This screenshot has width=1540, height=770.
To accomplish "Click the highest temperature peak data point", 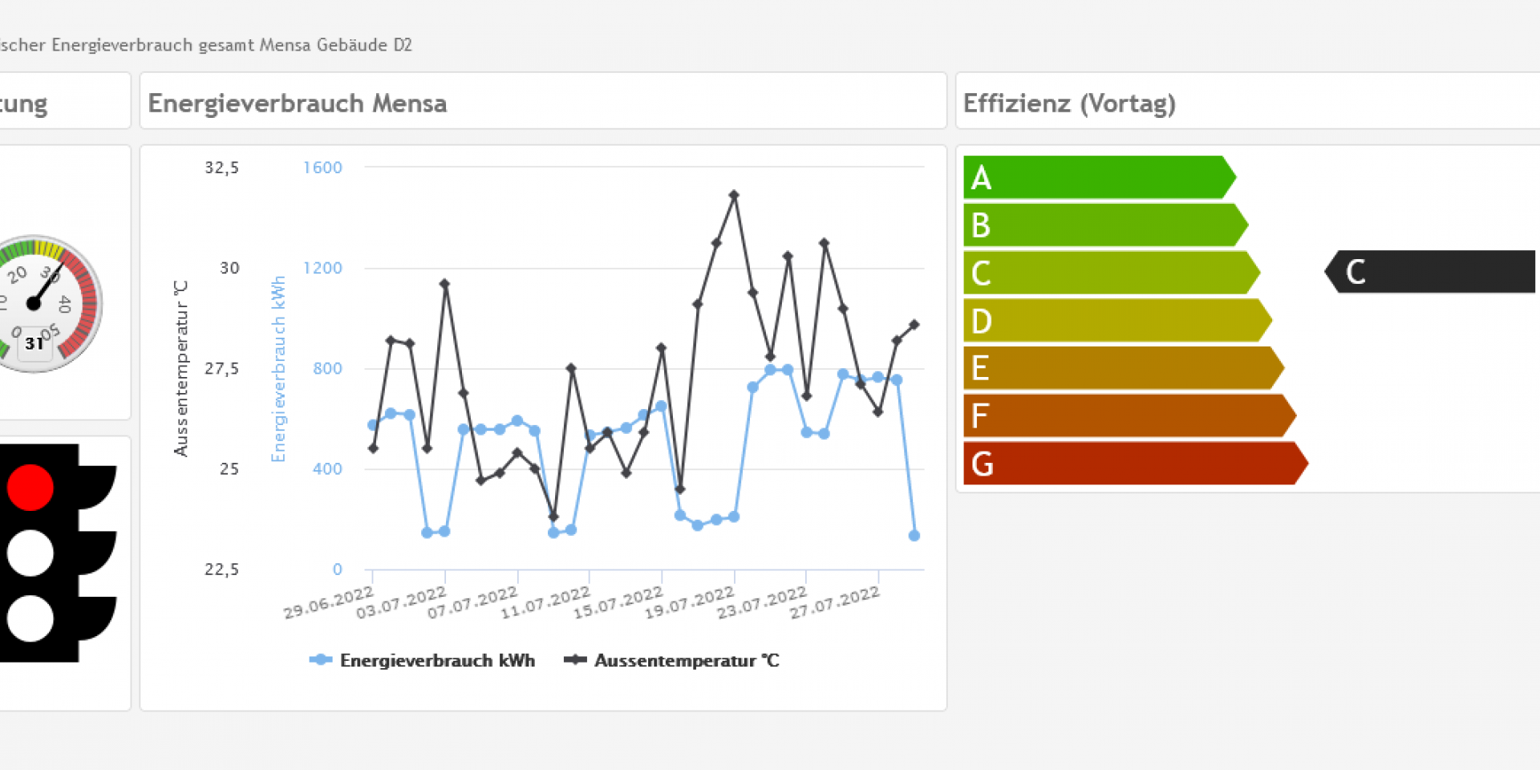I will (x=734, y=195).
